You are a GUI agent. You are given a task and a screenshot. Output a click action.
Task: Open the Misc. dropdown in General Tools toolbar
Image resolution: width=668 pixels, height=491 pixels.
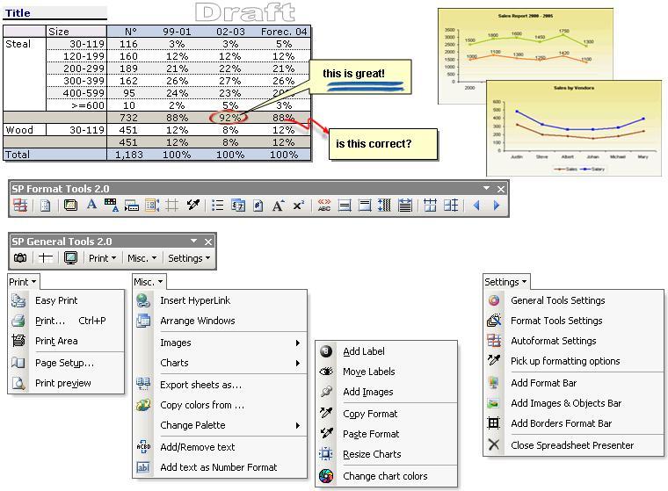142,258
